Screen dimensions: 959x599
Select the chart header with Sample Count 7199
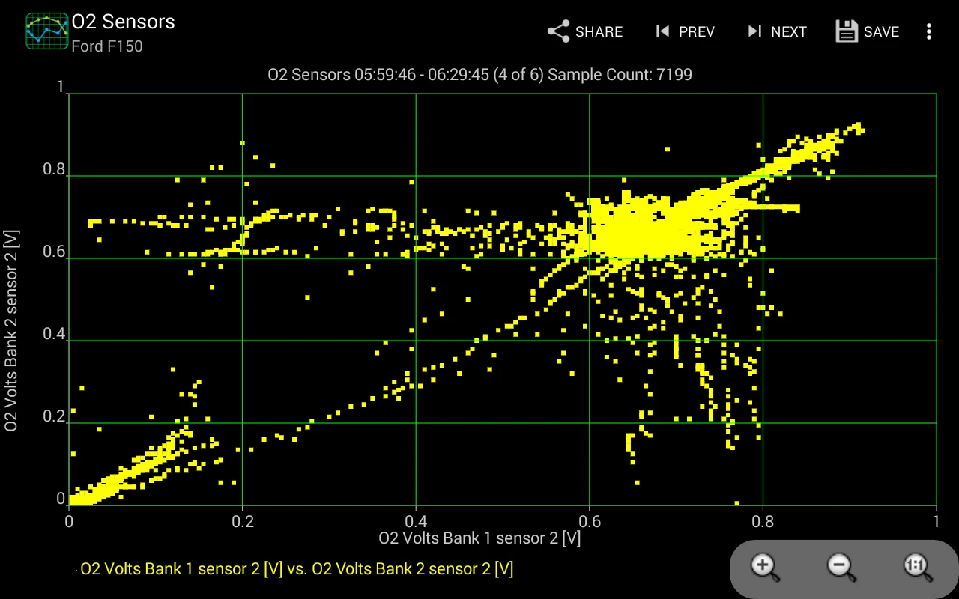pyautogui.click(x=479, y=74)
